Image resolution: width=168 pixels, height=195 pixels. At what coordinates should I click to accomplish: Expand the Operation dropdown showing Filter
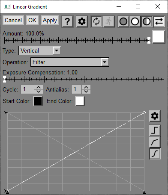pyautogui.click(x=70, y=62)
